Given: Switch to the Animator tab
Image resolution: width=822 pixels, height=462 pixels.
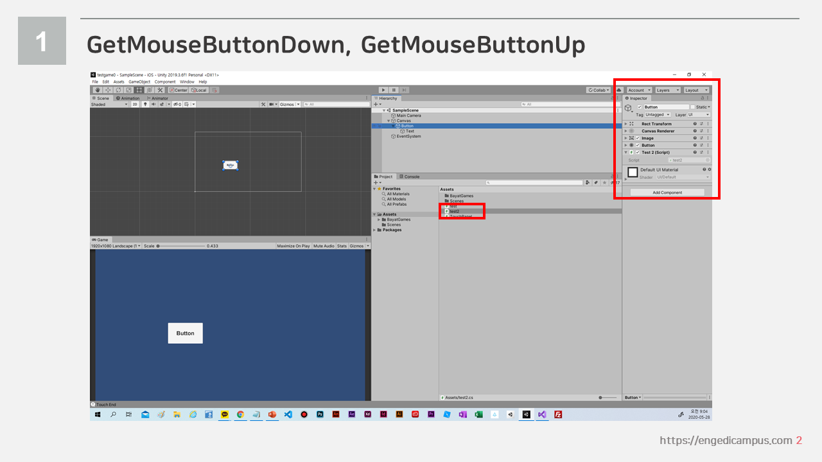Looking at the screenshot, I should coord(157,98).
